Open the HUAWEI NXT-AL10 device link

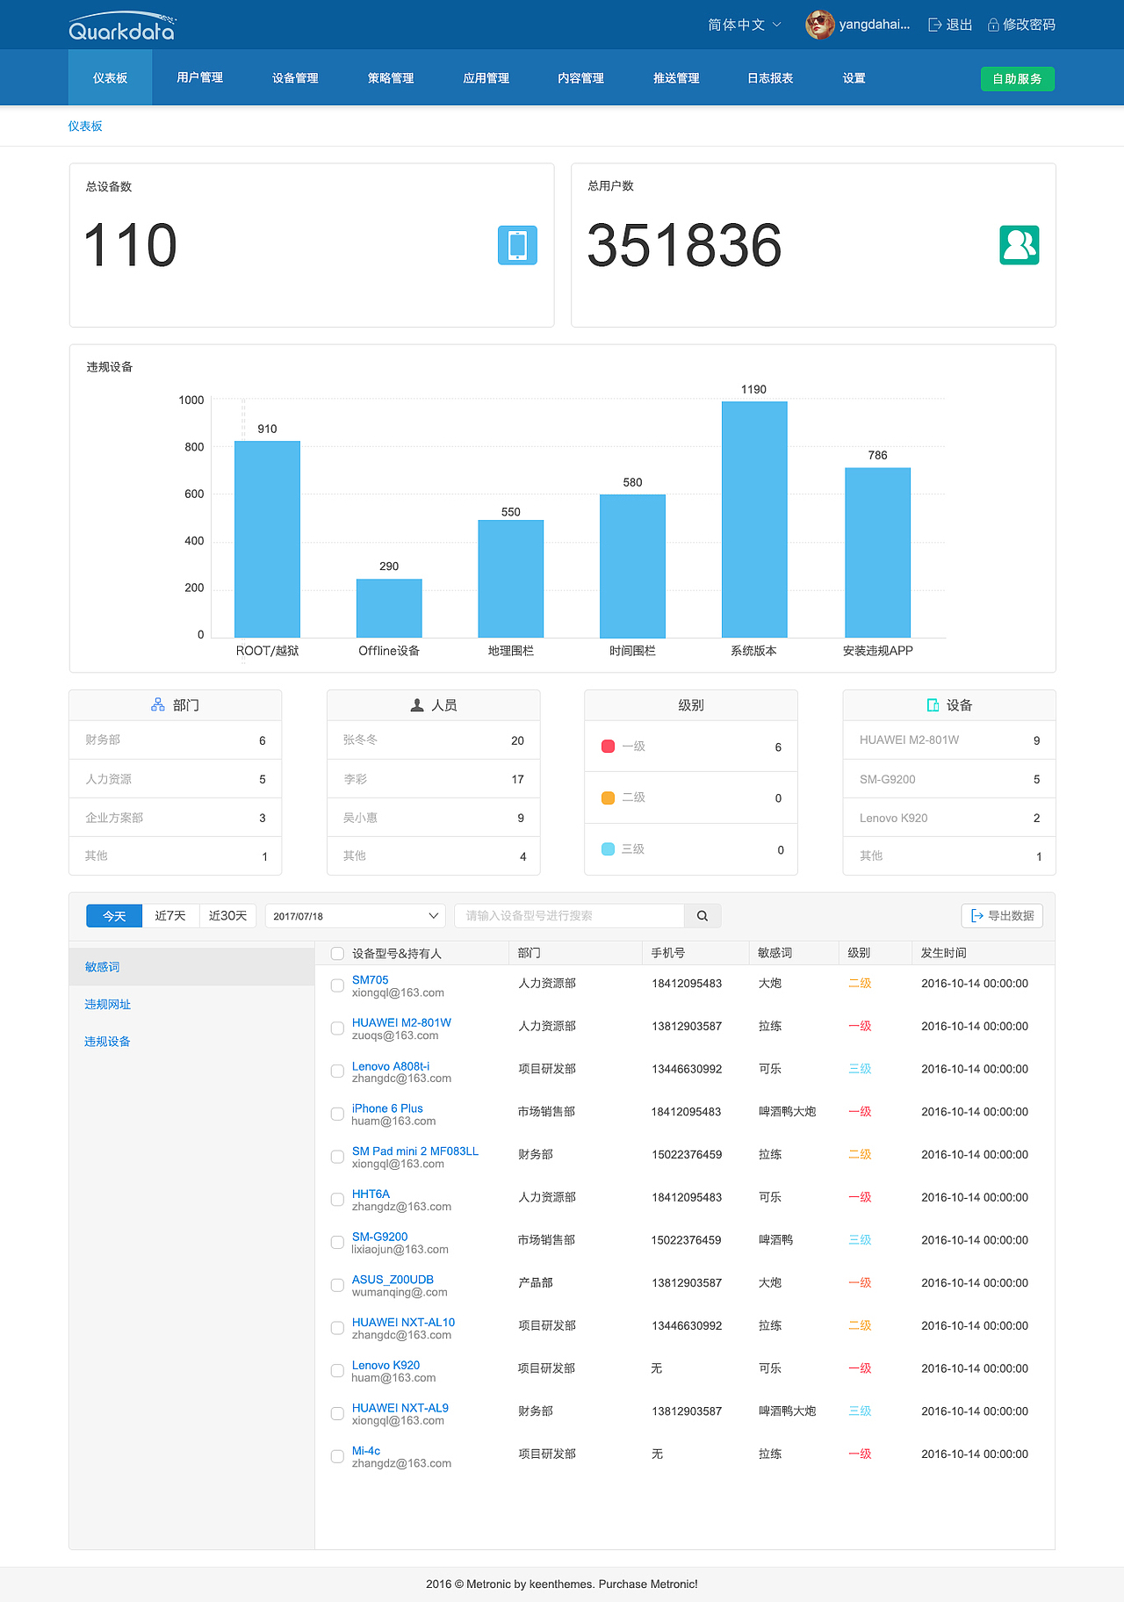point(403,1322)
